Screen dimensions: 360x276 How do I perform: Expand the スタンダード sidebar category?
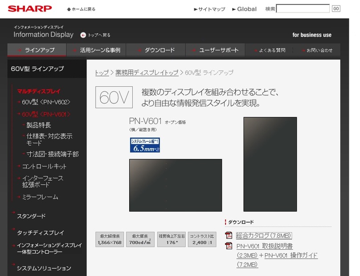point(31,216)
